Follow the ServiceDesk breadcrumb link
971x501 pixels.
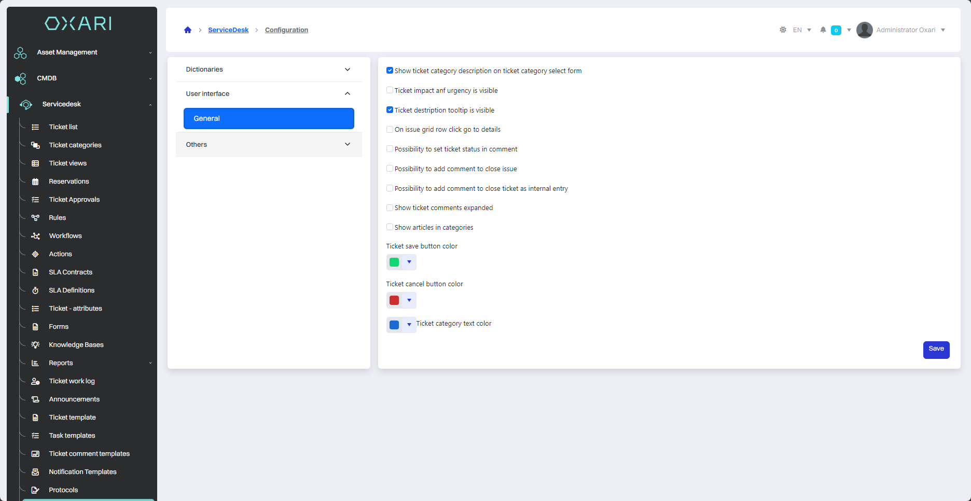(228, 30)
